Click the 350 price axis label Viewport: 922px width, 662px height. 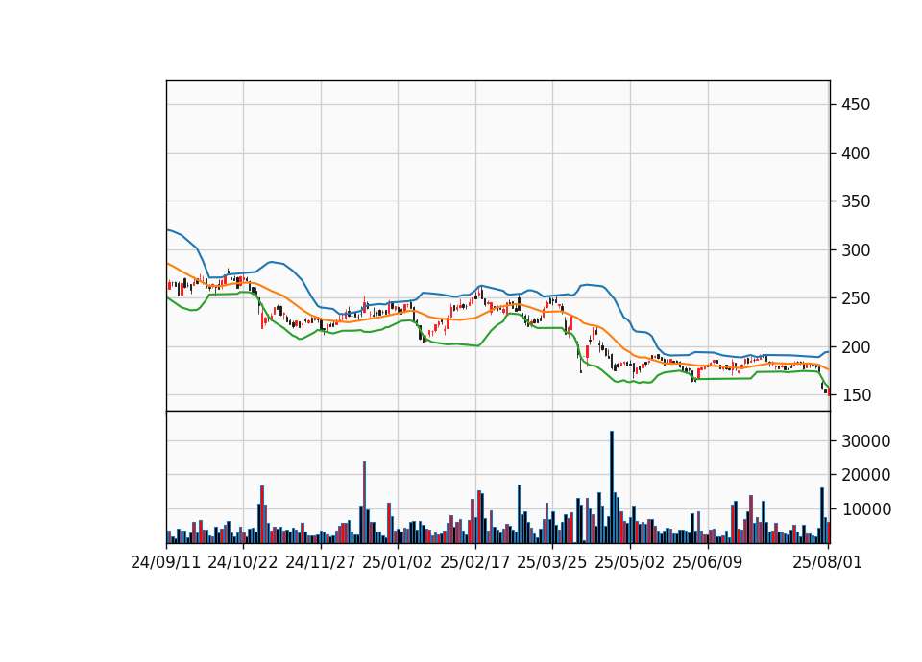click(x=856, y=201)
